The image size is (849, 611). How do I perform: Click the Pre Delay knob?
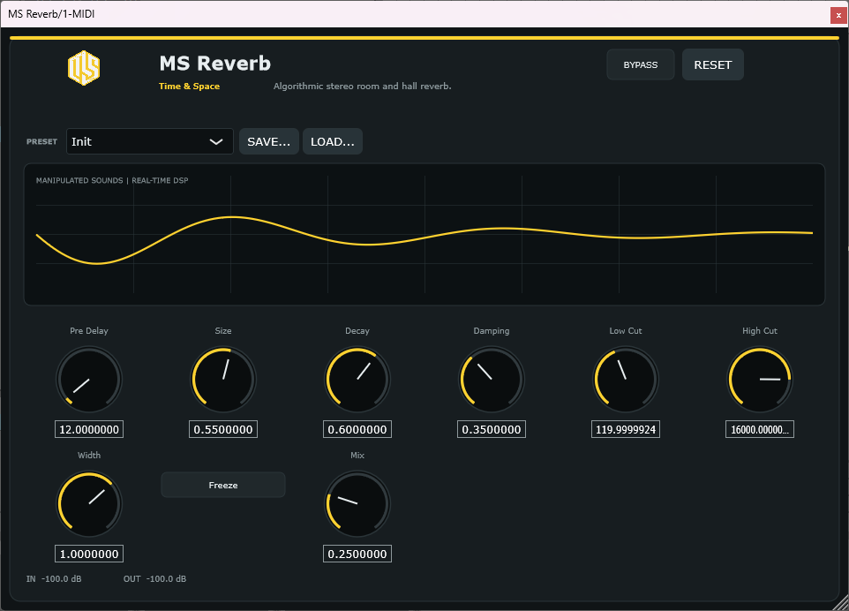[89, 379]
